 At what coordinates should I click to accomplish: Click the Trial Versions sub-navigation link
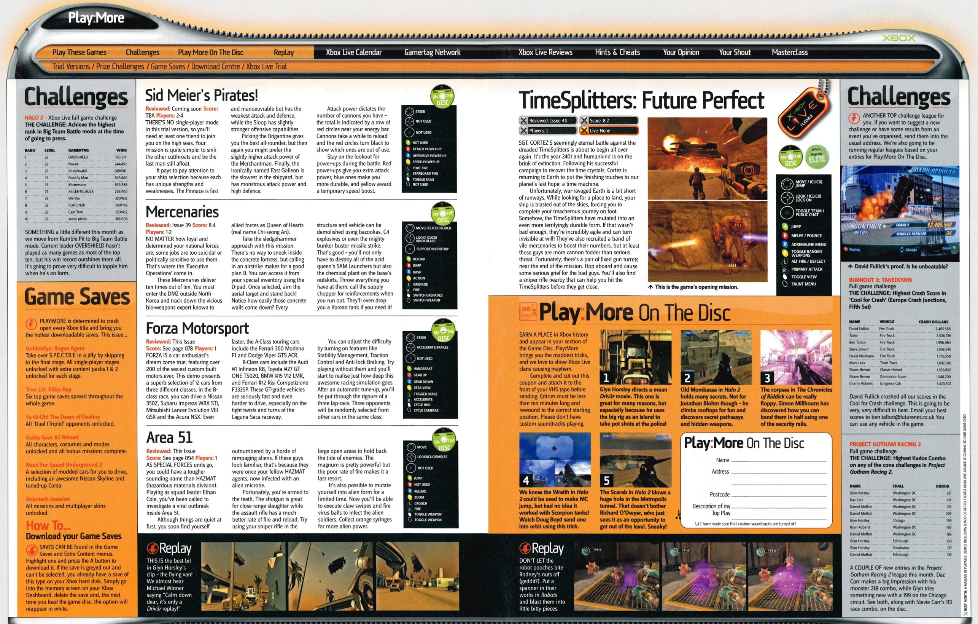pyautogui.click(x=71, y=66)
